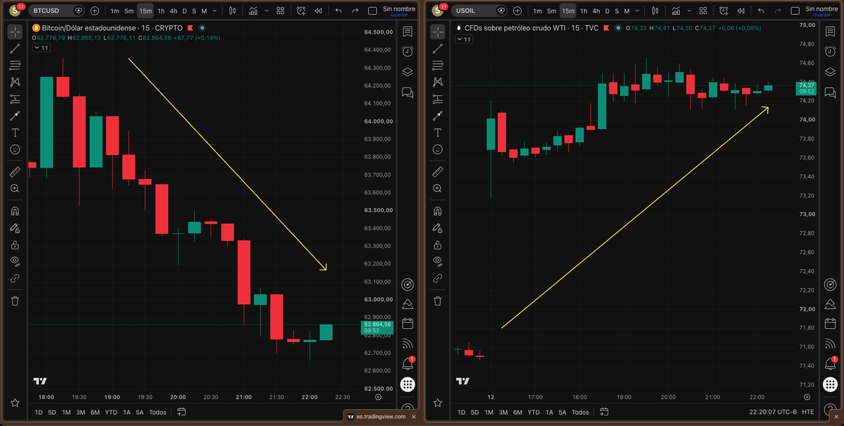Toggle magnet mode in the USOIL chart
This screenshot has width=844, height=426.
(x=438, y=211)
